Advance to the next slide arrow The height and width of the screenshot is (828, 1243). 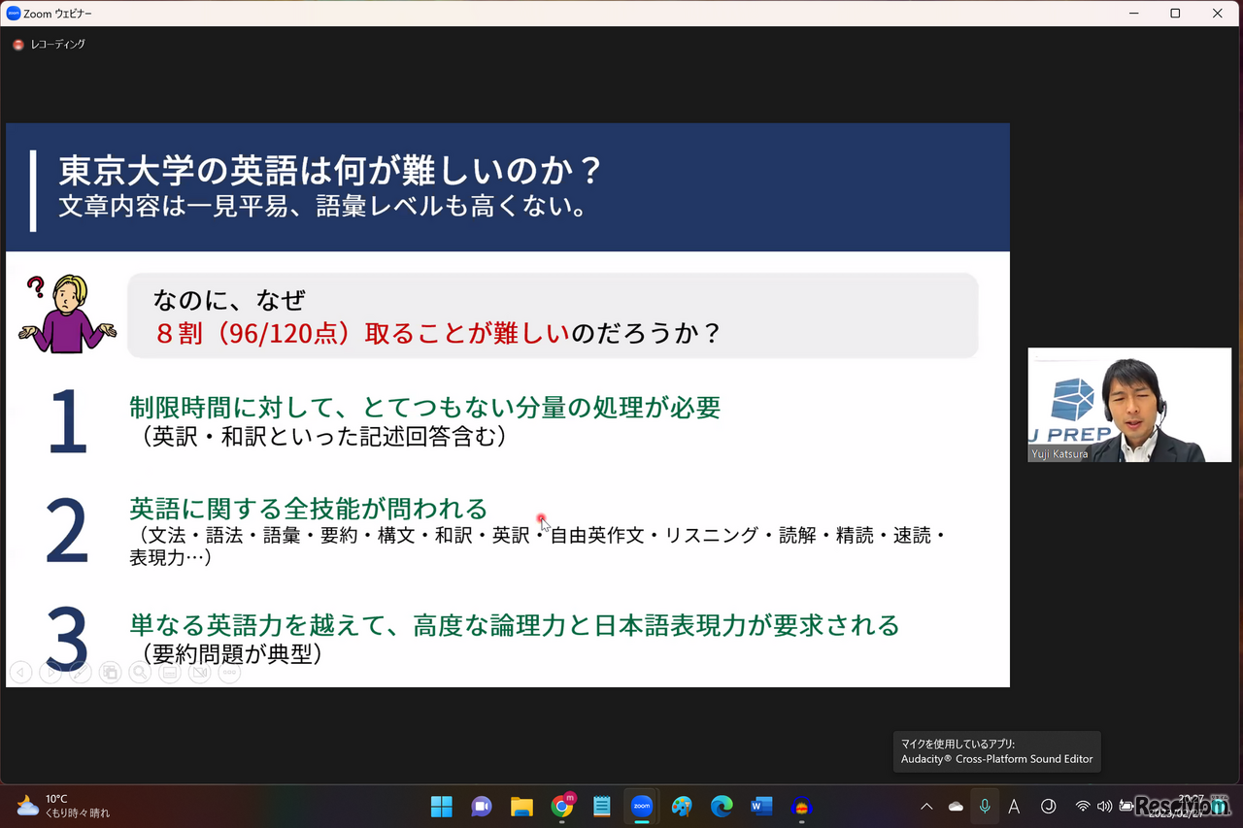click(50, 672)
